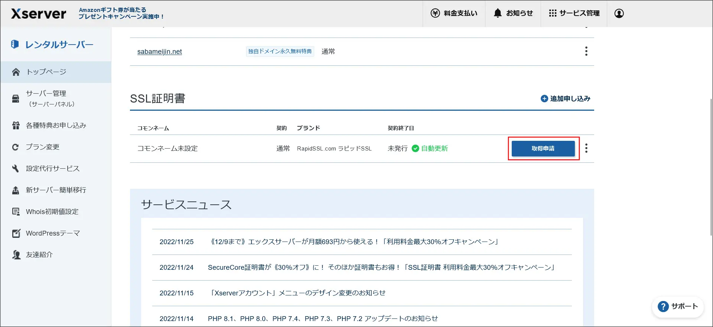The height and width of the screenshot is (327, 713).
Task: Click the プラン変更 refresh icon
Action: click(x=15, y=147)
